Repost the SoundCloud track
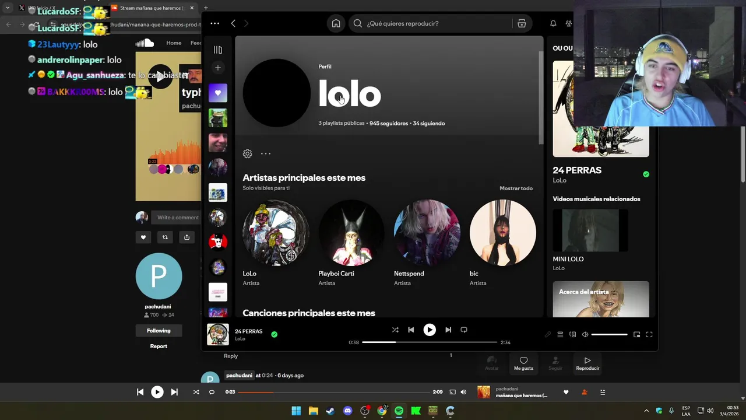Screen dimensions: 746x420 [x=165, y=237]
